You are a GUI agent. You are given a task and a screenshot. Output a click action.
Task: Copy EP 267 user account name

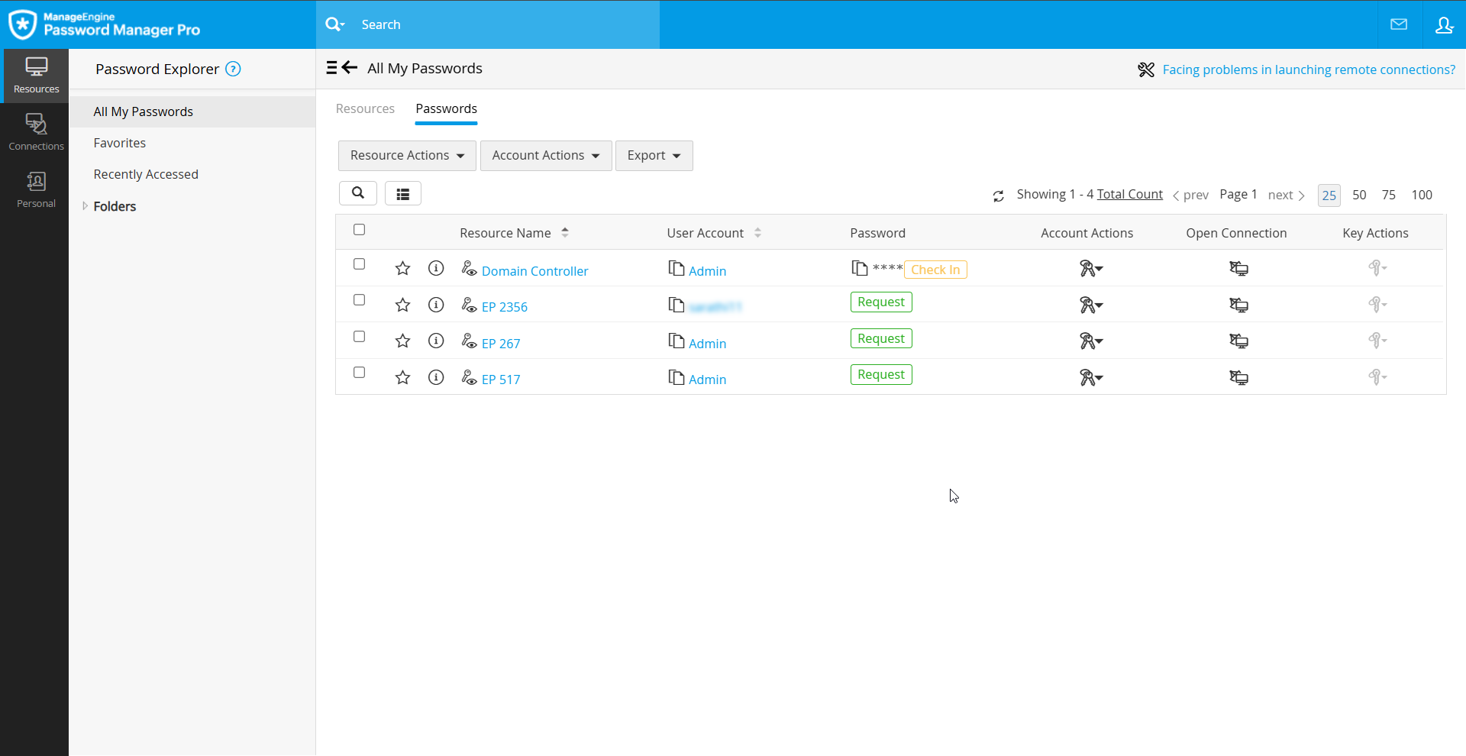click(676, 341)
